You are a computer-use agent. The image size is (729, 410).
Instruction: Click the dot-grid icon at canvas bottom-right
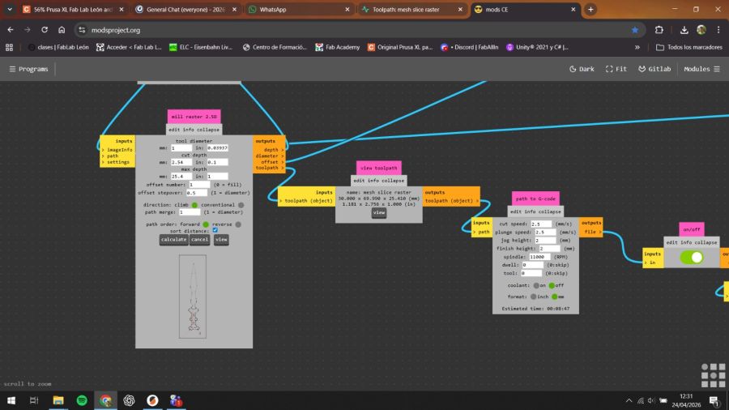tap(713, 375)
